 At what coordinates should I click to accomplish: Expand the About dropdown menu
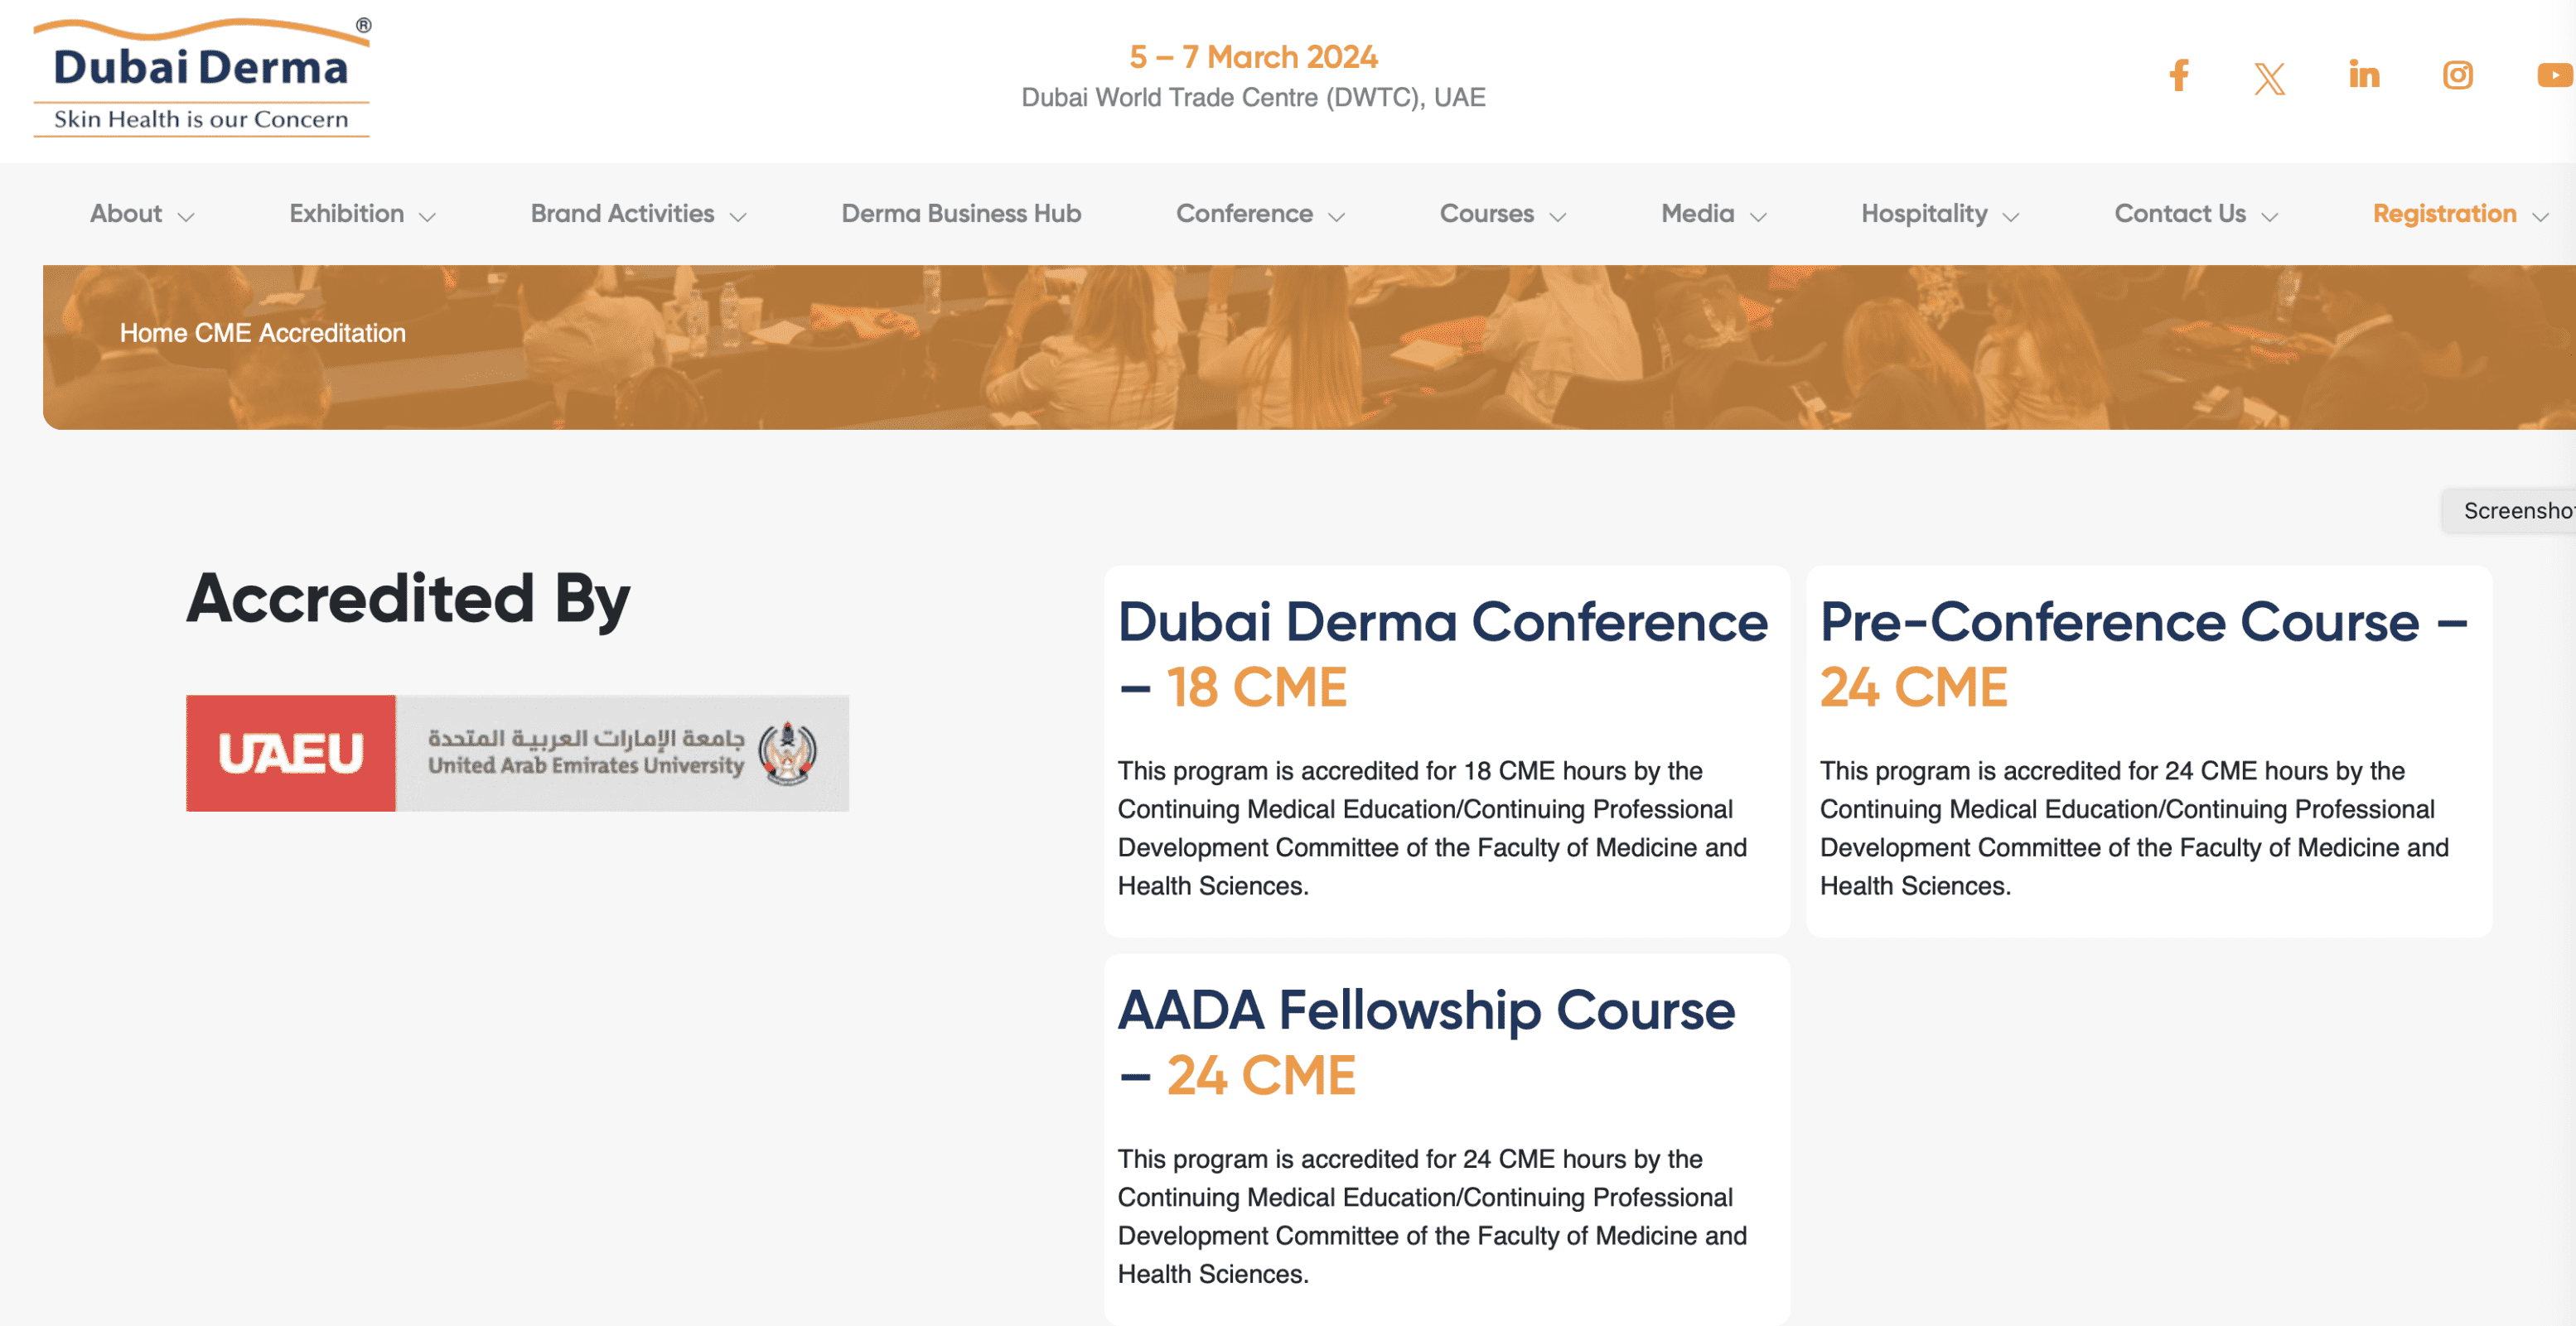coord(142,214)
